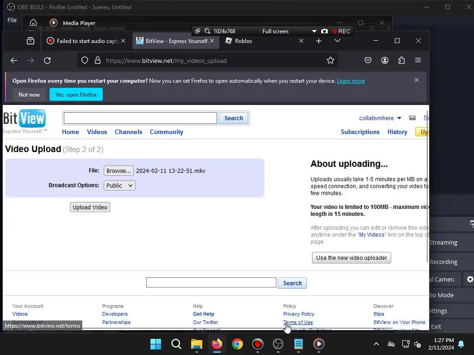
Task: Click the BitView logo
Action: 25,121
